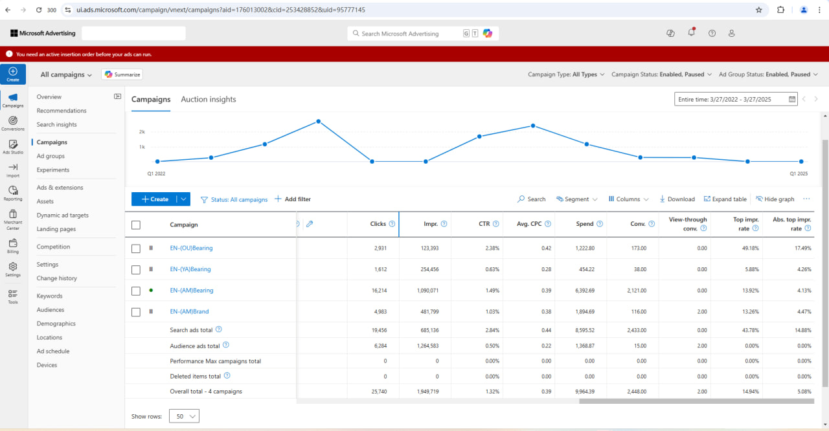Open the notifications bell
The height and width of the screenshot is (431, 829).
tap(691, 33)
